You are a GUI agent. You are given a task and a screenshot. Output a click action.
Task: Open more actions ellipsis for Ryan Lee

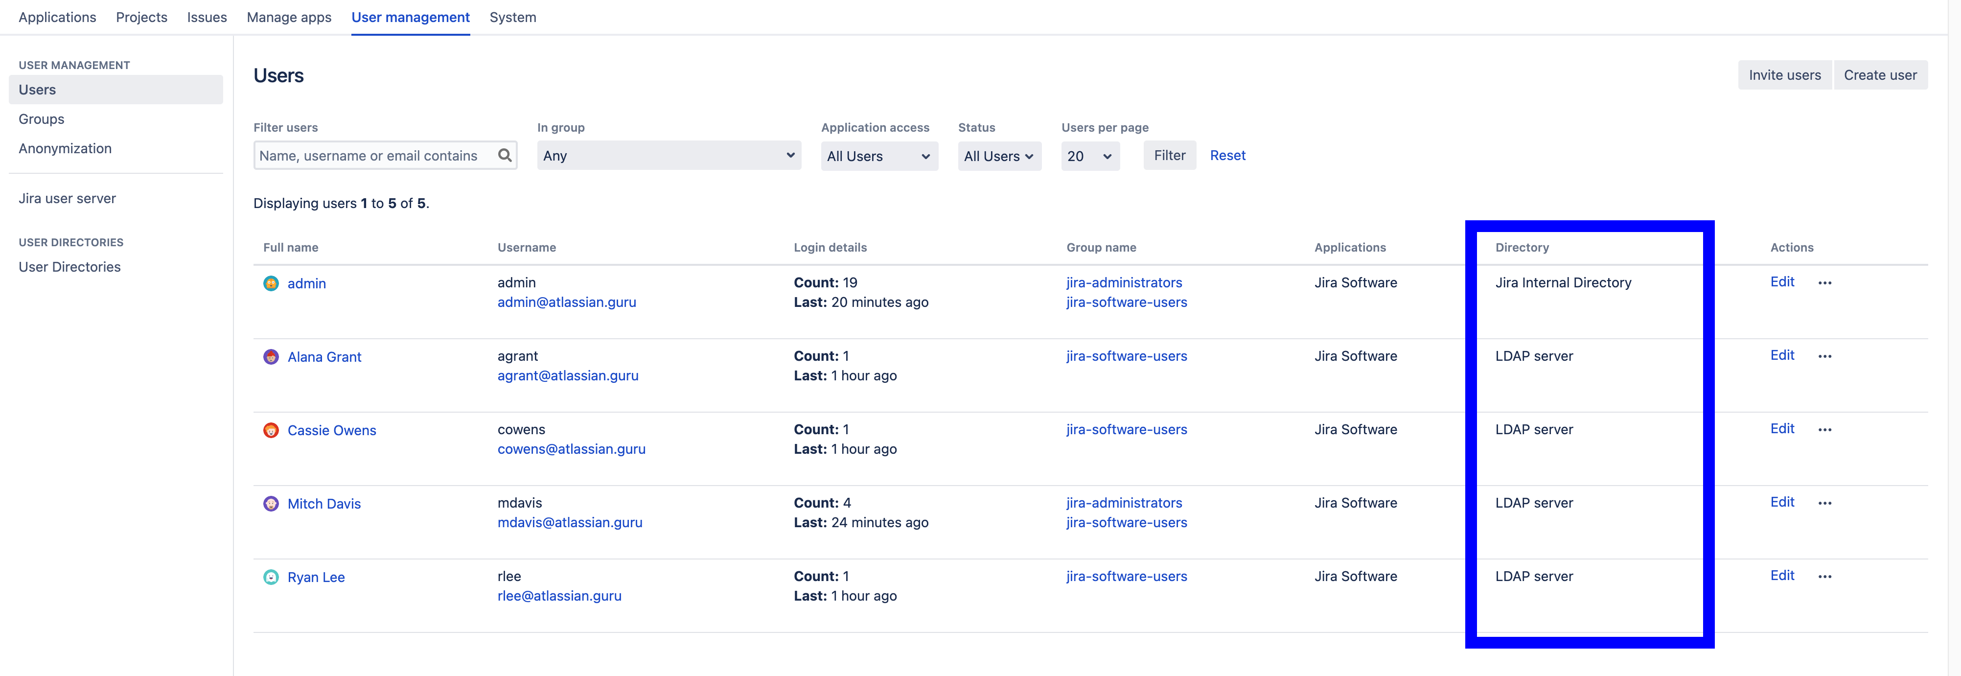[x=1825, y=577]
